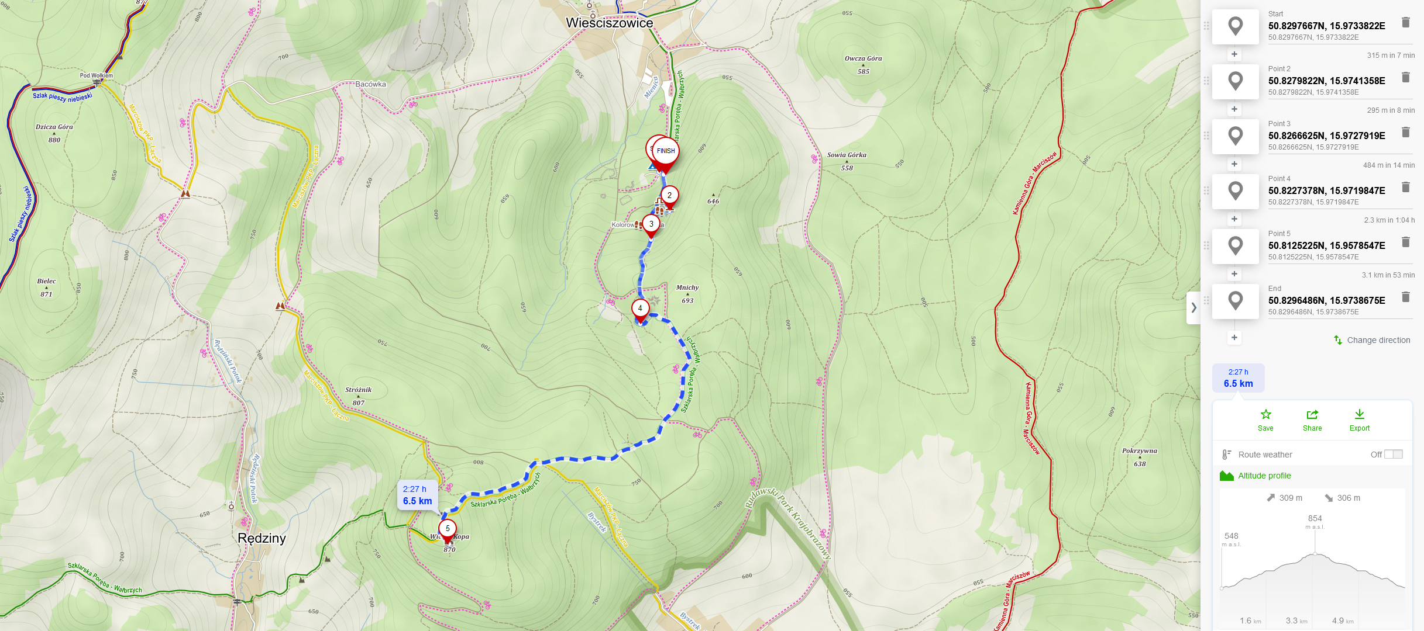Insert a point between Start and Point 2
The width and height of the screenshot is (1424, 631).
coord(1234,54)
